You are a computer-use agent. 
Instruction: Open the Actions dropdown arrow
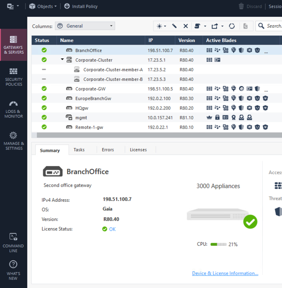coord(222,26)
